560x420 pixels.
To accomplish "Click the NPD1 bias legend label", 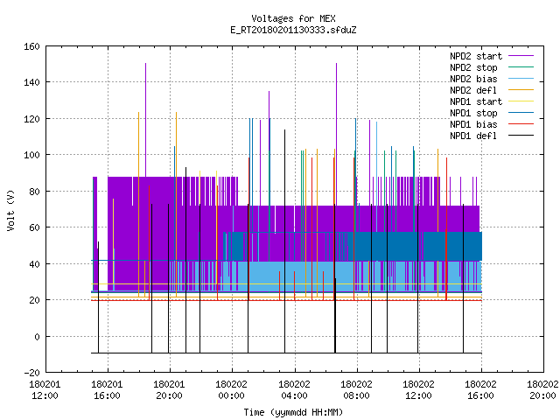I will (473, 124).
